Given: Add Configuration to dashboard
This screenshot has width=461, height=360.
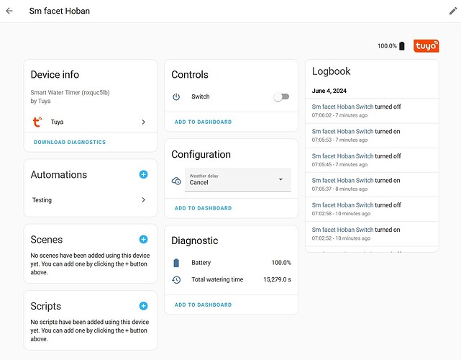Looking at the screenshot, I should point(203,208).
